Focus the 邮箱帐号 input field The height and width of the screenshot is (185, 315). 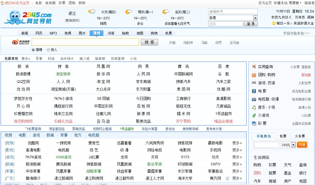click(233, 11)
